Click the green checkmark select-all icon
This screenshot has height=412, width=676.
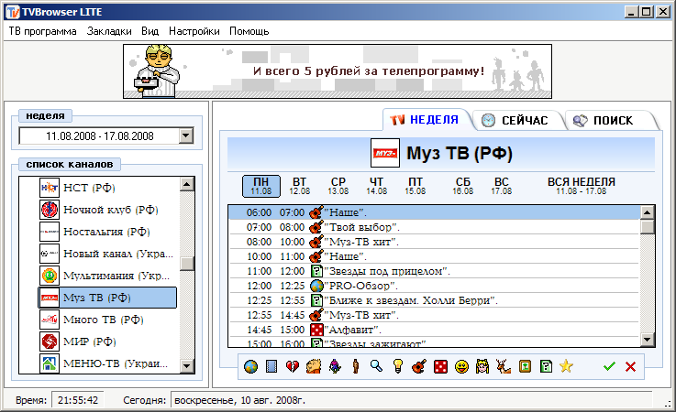pos(609,367)
